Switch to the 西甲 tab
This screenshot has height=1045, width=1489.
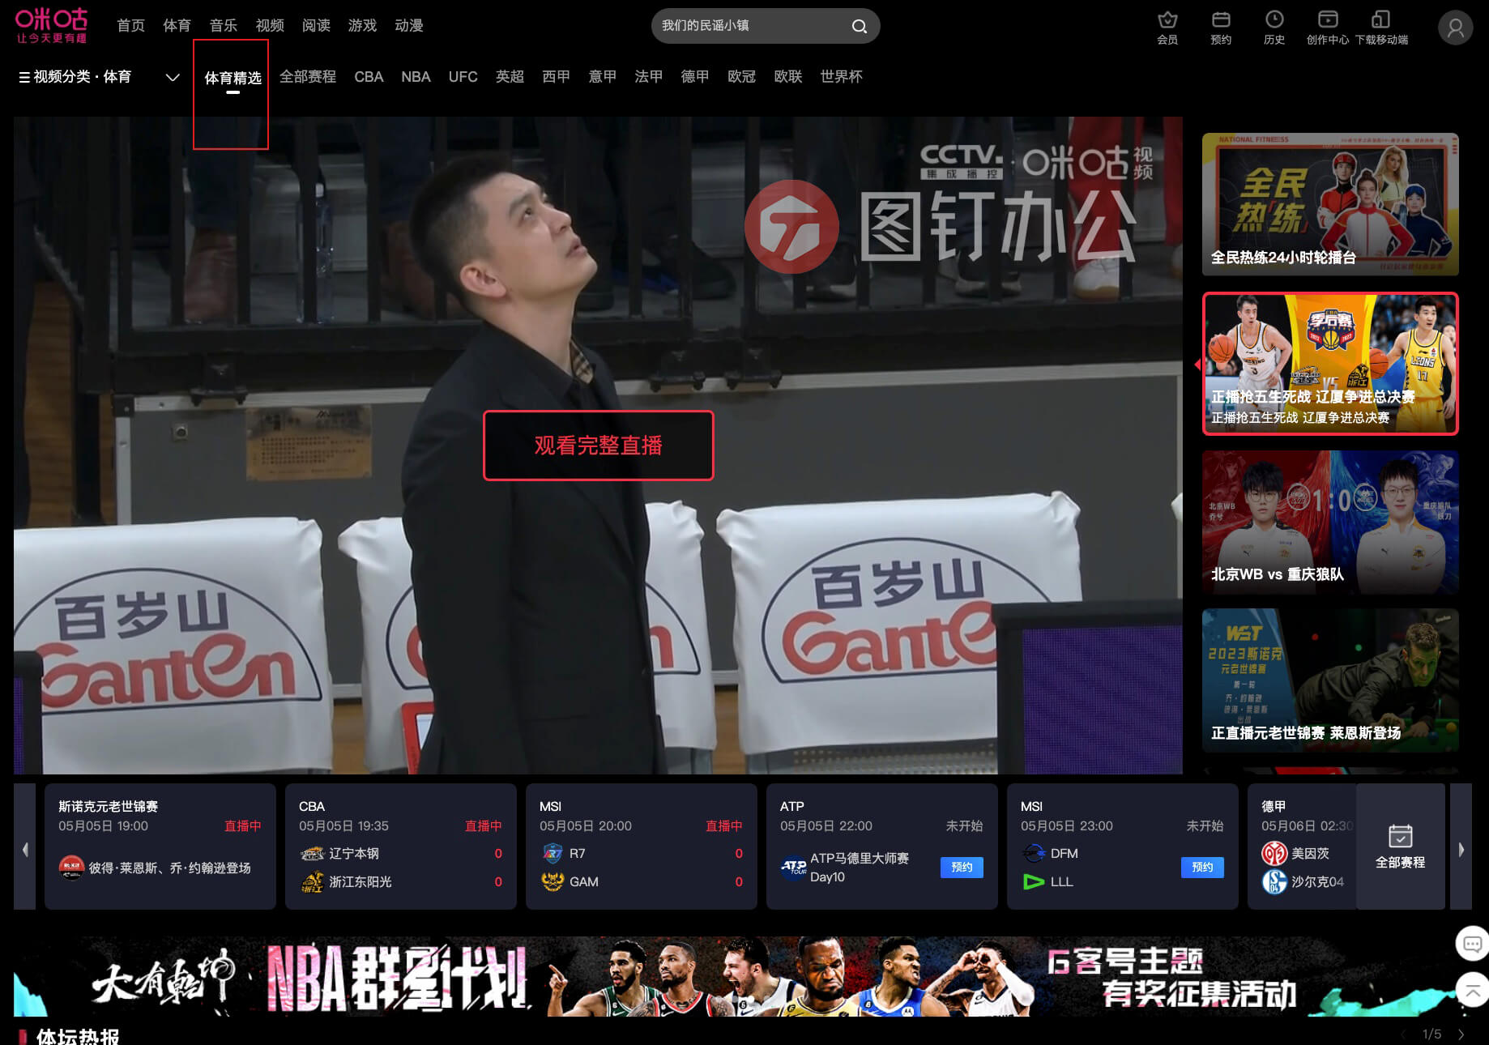click(556, 77)
